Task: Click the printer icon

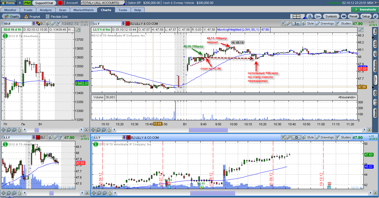Action: point(344,16)
